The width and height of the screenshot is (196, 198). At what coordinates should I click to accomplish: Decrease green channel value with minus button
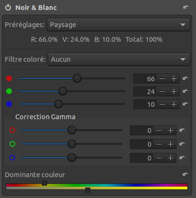click(162, 91)
